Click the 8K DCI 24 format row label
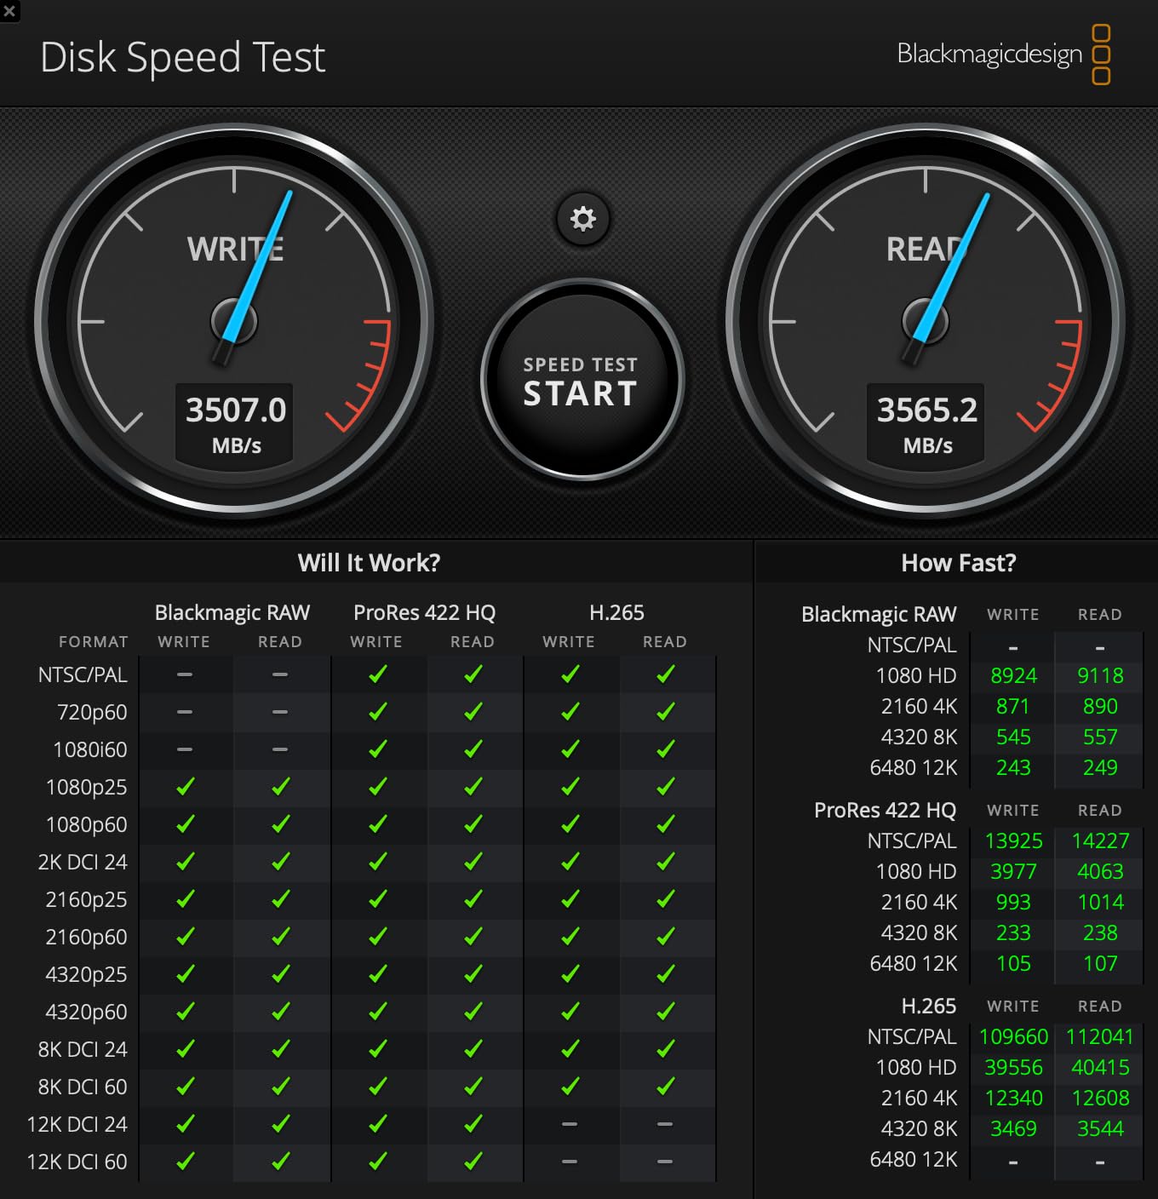 83,1049
